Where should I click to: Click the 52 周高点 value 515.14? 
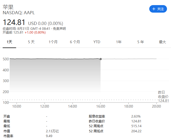pos(136,126)
